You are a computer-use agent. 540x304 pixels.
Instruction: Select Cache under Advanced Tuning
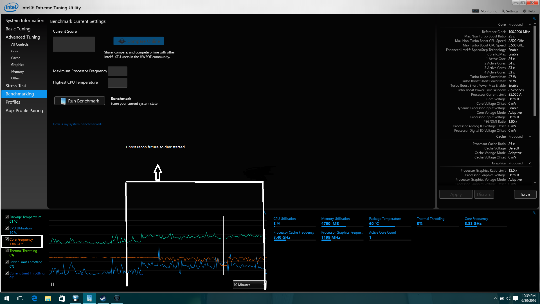tap(16, 58)
